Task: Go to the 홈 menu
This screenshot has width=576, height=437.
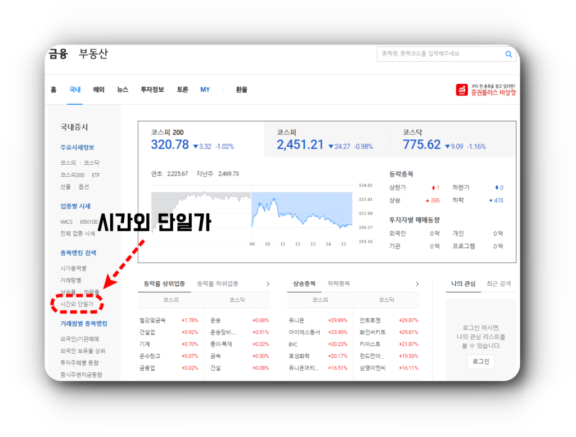Action: pos(53,89)
